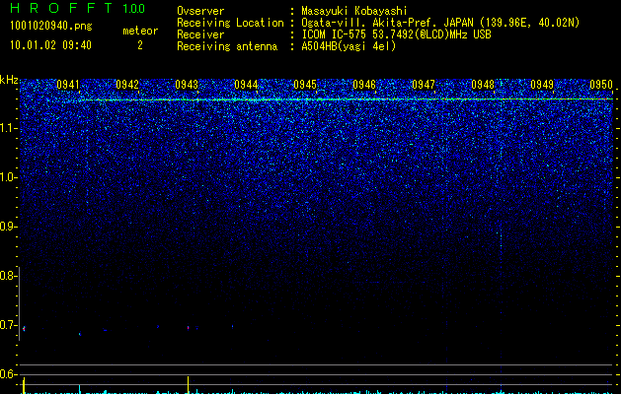
Task: Click the 'Receiving Location' label
Action: click(x=230, y=23)
